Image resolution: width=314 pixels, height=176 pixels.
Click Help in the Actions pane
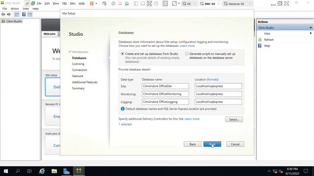(267, 45)
